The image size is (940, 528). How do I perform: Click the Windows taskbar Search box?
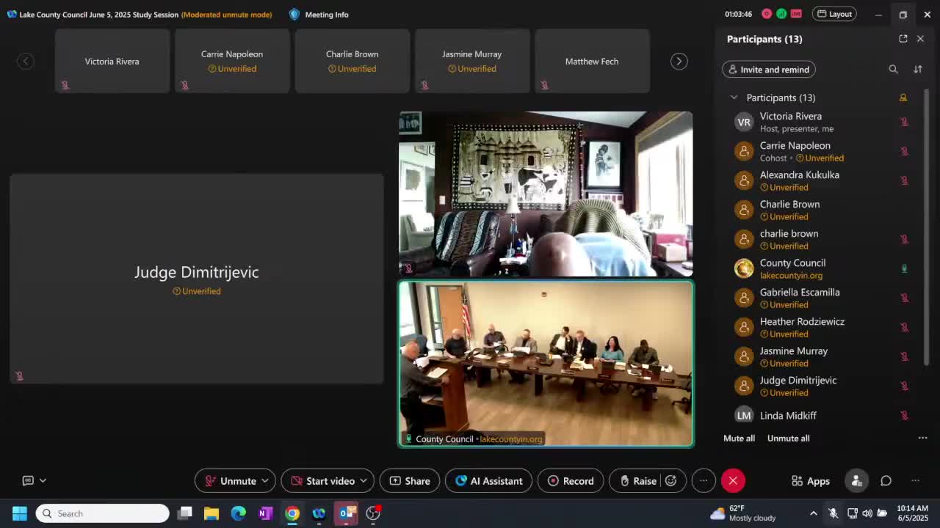coord(103,513)
